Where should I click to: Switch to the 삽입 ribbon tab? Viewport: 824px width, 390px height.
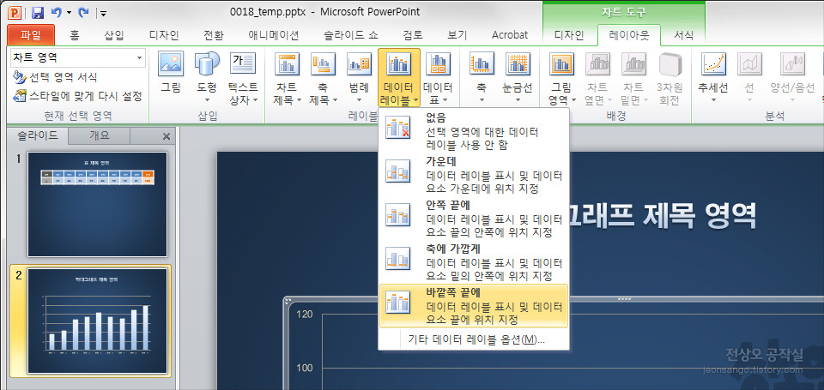[x=114, y=35]
